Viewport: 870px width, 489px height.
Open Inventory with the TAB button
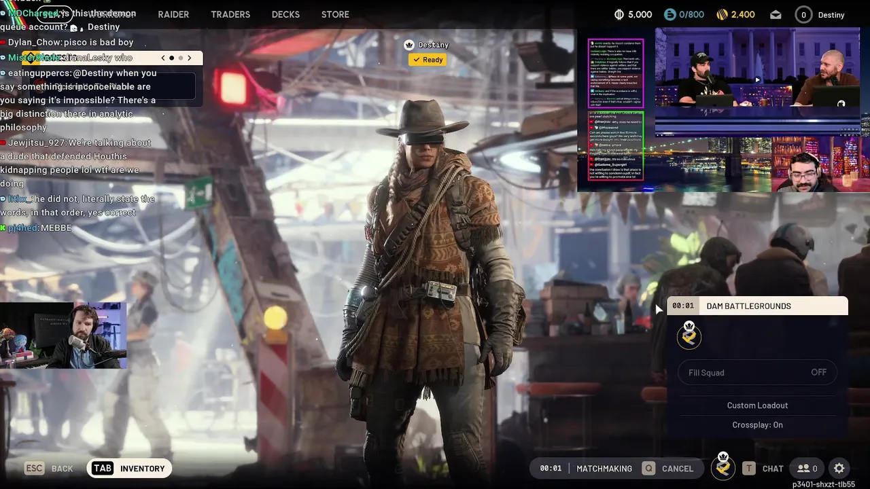click(129, 468)
